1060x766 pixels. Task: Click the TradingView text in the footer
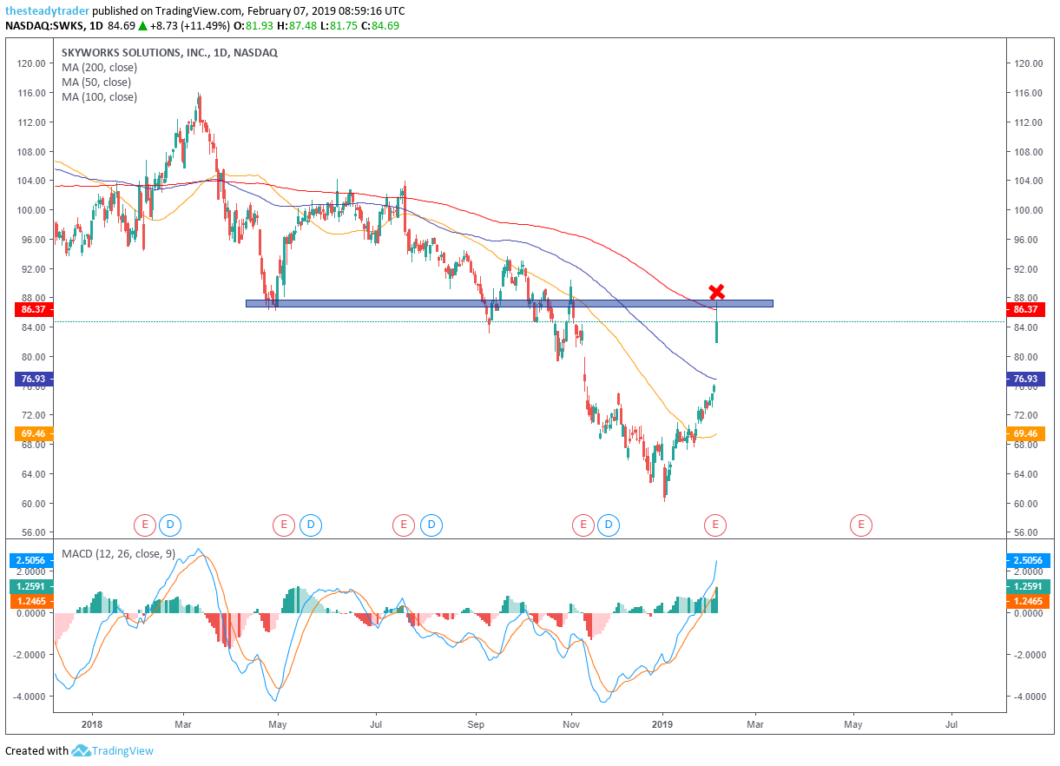point(122,750)
